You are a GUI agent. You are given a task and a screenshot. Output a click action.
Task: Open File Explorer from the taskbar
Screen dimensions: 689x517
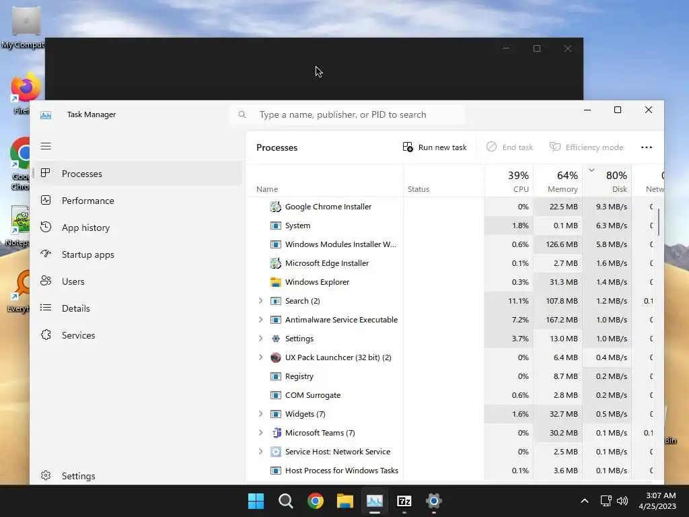point(345,501)
